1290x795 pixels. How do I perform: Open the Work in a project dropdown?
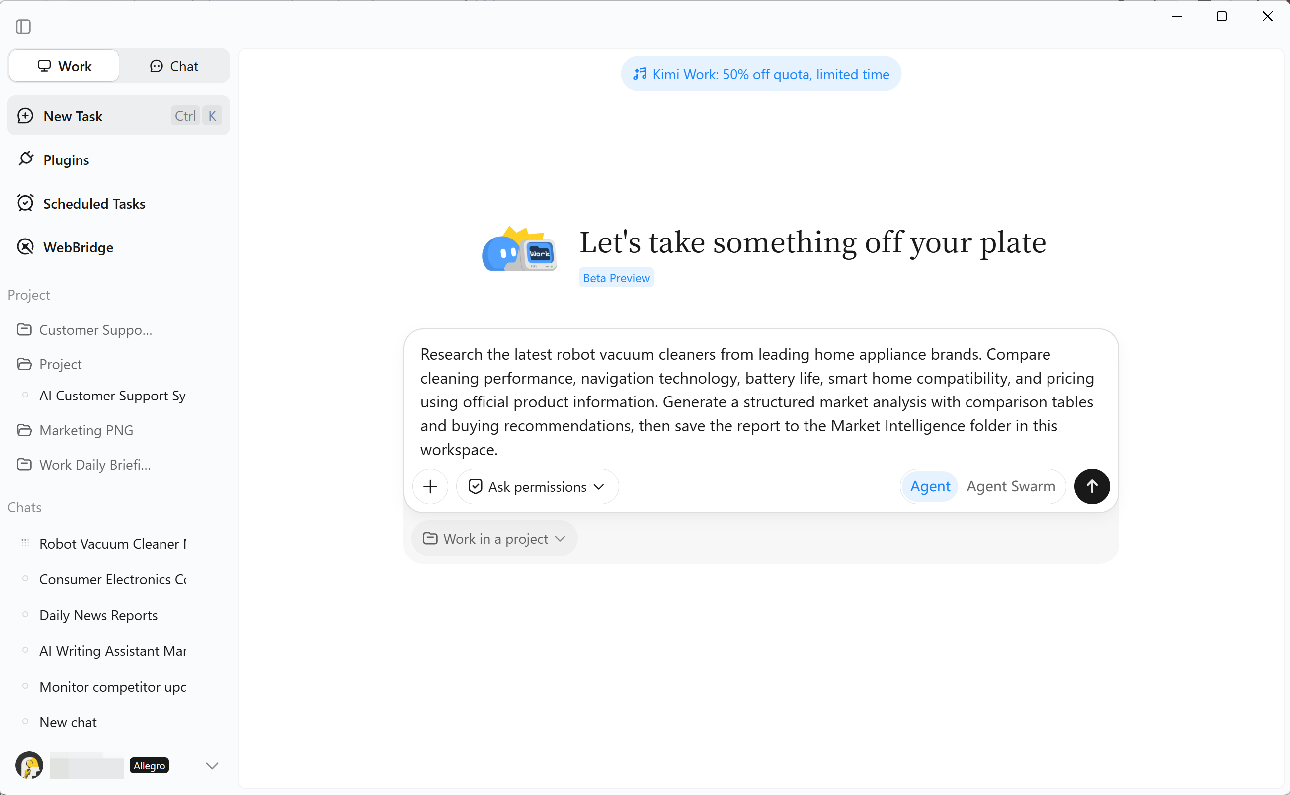coord(494,539)
